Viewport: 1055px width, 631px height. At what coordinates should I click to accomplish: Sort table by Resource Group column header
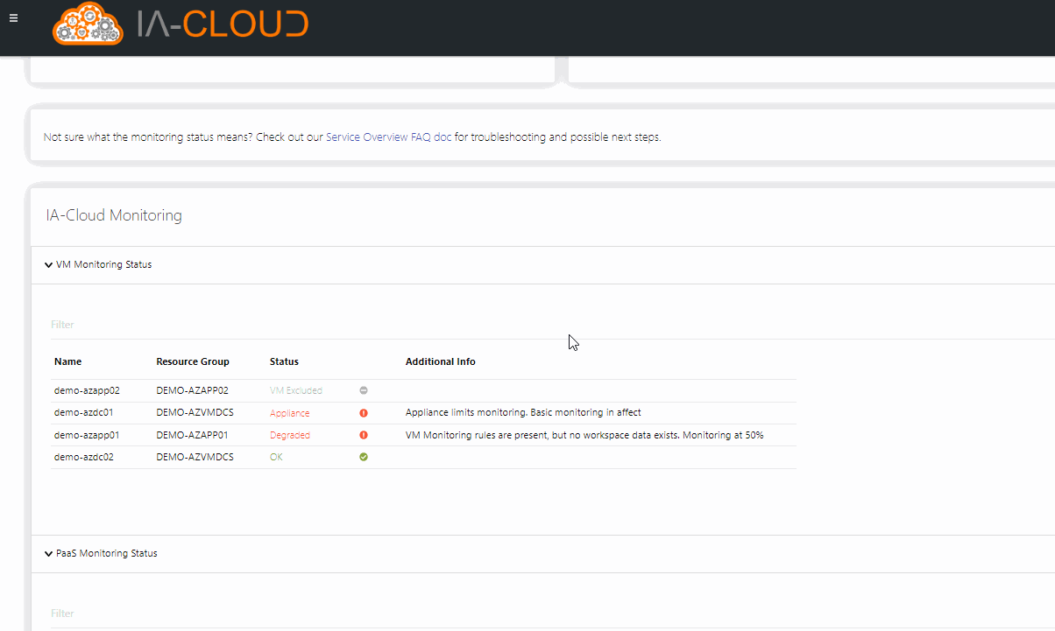coord(193,361)
